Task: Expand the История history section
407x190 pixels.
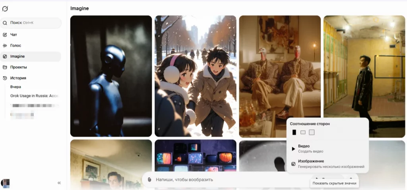Action: pos(18,78)
